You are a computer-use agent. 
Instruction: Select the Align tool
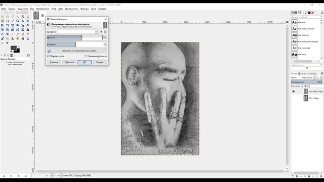click(x=2, y=25)
